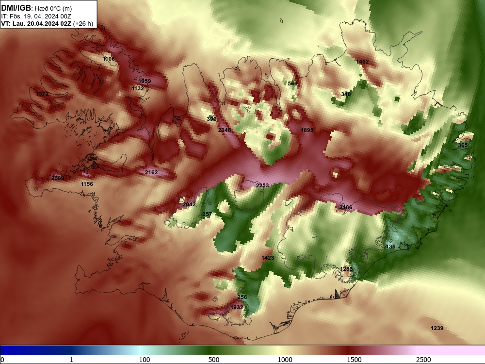
Task: Click the 2500 label on the color scale
Action: (x=423, y=360)
